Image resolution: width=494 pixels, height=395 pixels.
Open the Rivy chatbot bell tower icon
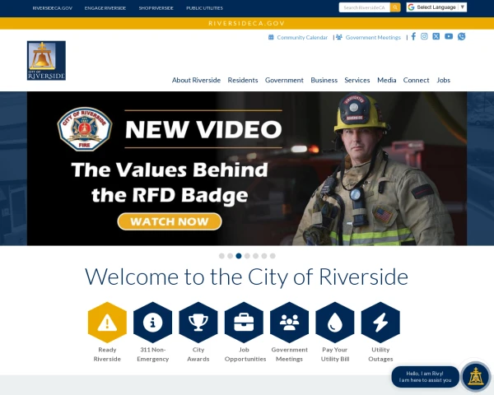(x=475, y=376)
